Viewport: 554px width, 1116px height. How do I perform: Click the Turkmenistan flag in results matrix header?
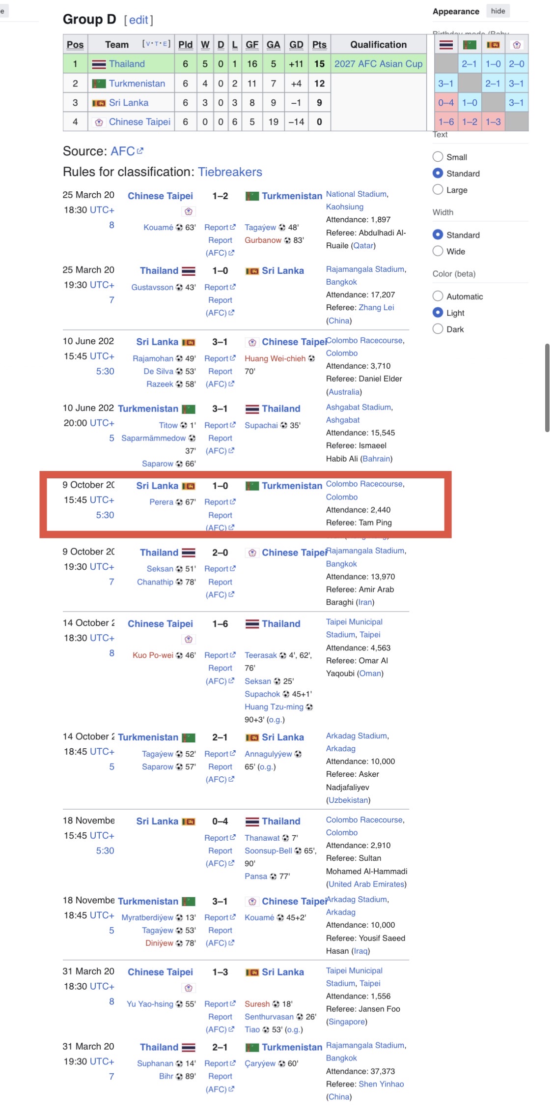point(470,45)
